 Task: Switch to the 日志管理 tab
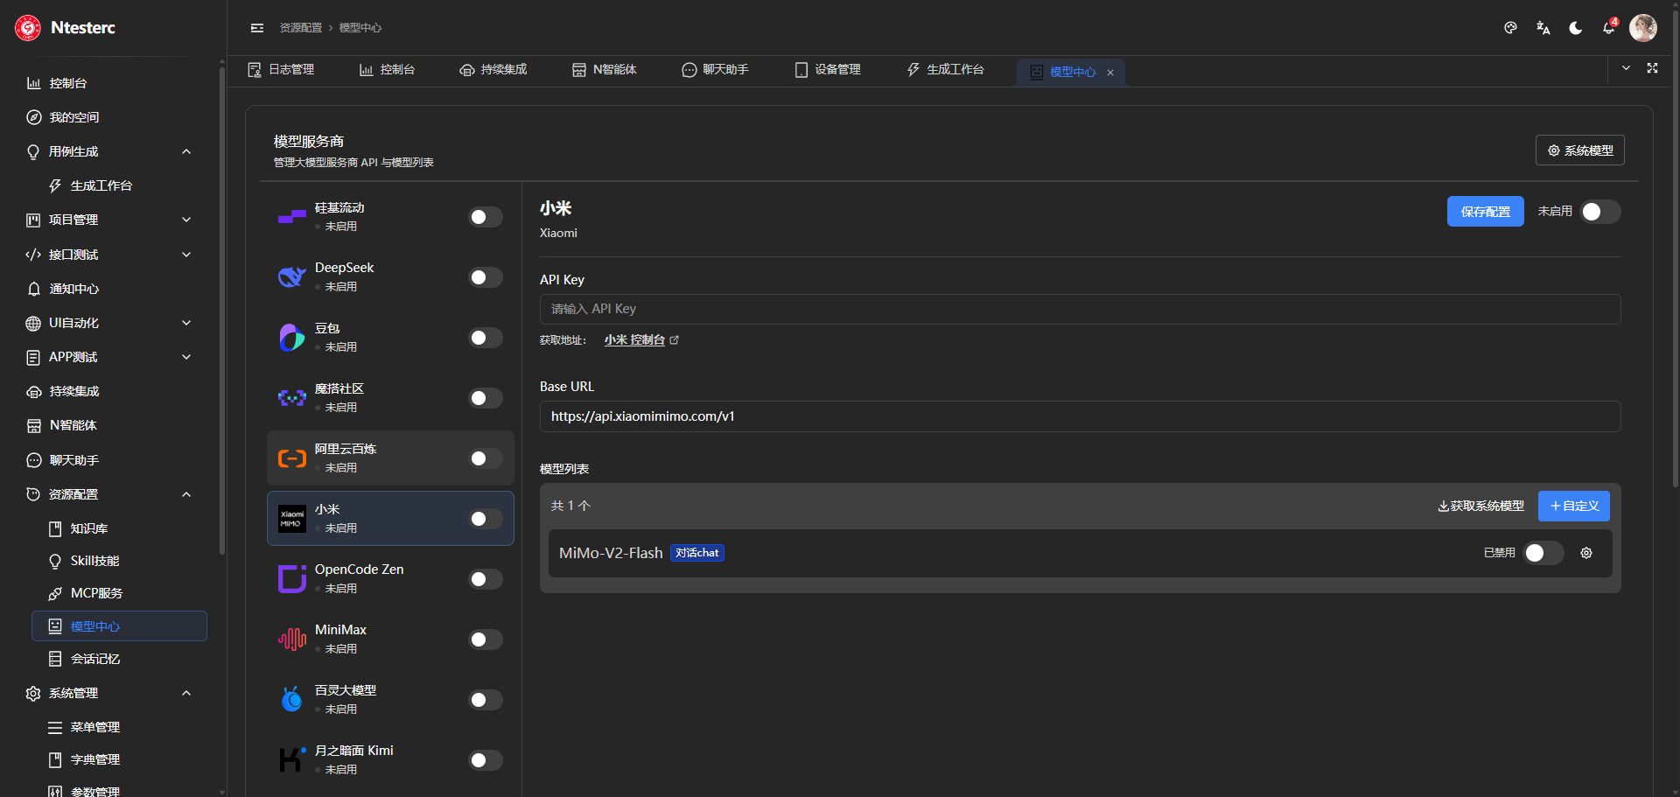pos(282,69)
